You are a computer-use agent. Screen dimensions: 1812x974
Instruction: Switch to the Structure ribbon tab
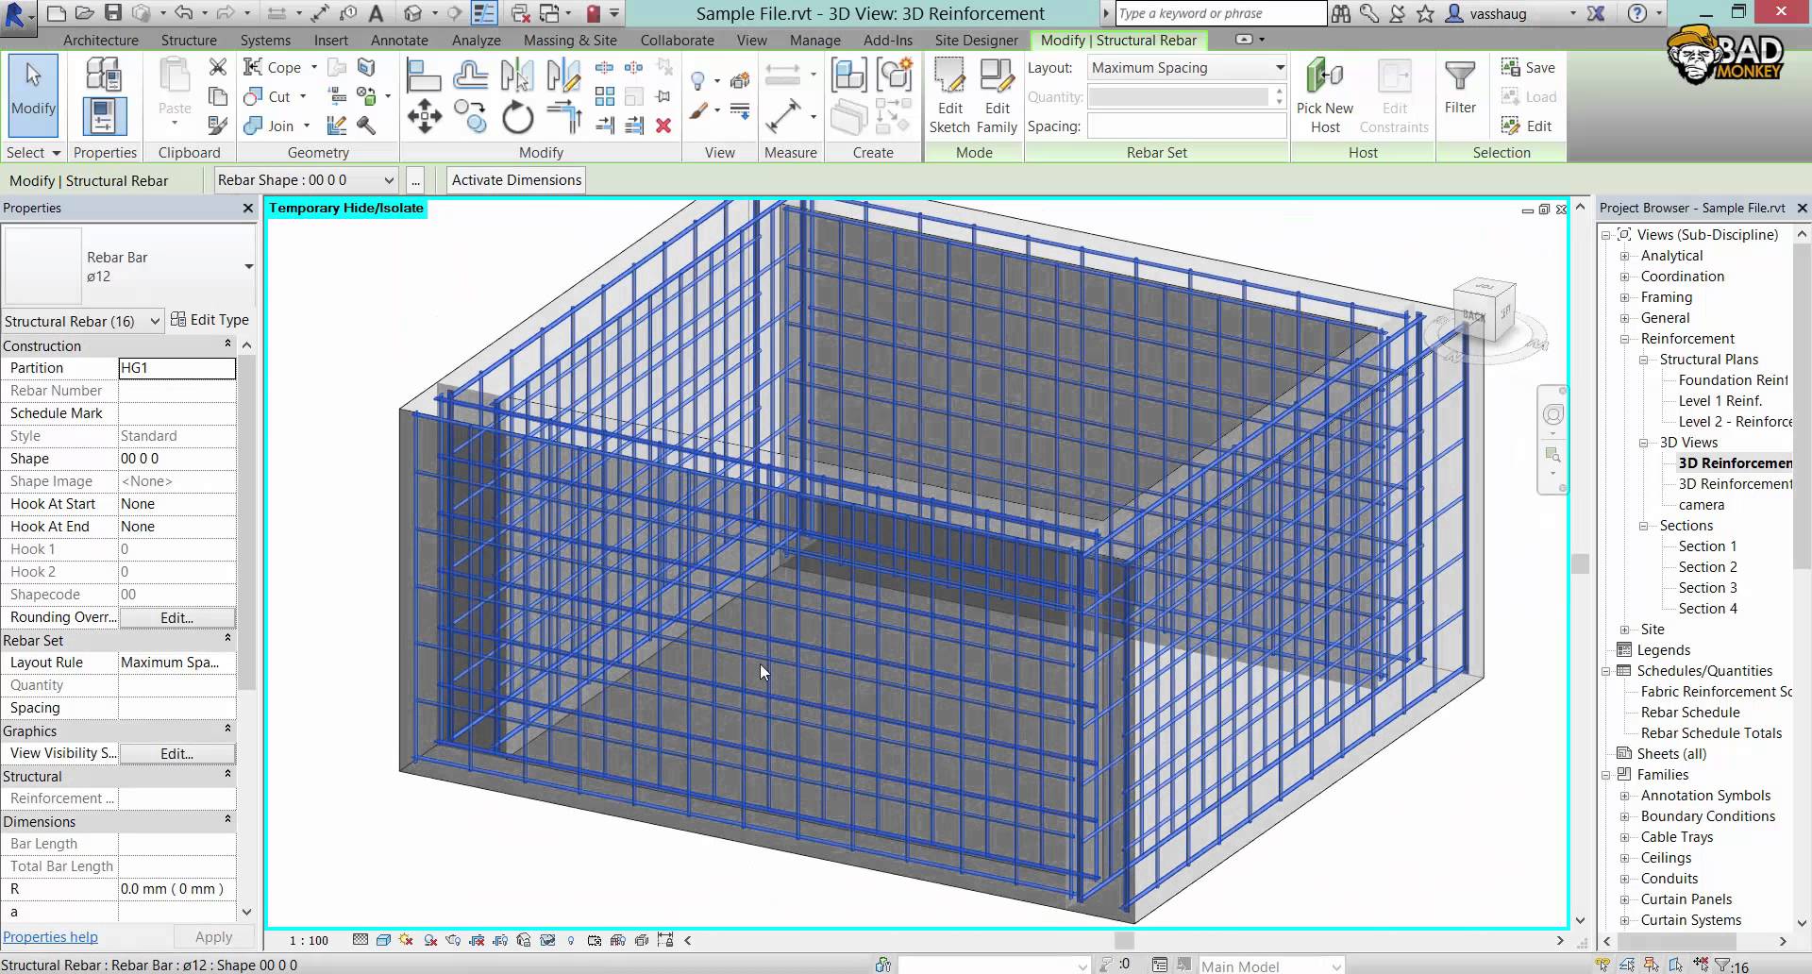tap(189, 41)
